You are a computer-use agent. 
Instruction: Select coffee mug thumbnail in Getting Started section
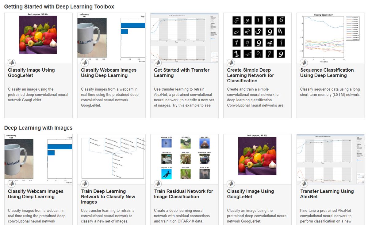111,38
